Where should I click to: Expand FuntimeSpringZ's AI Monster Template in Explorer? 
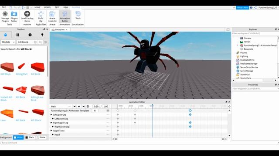pos(237,45)
